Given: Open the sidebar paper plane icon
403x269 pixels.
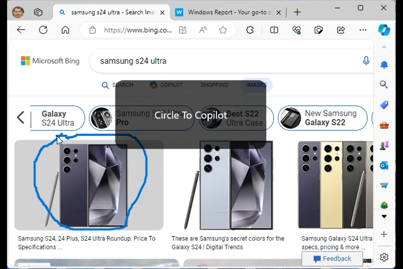Looking at the screenshot, I should coord(384,185).
